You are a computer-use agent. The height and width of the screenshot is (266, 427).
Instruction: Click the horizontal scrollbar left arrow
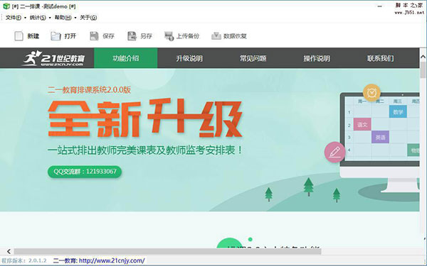coord(9,251)
